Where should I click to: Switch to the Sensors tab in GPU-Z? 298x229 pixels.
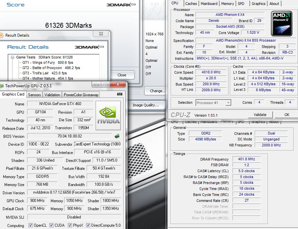click(x=34, y=95)
